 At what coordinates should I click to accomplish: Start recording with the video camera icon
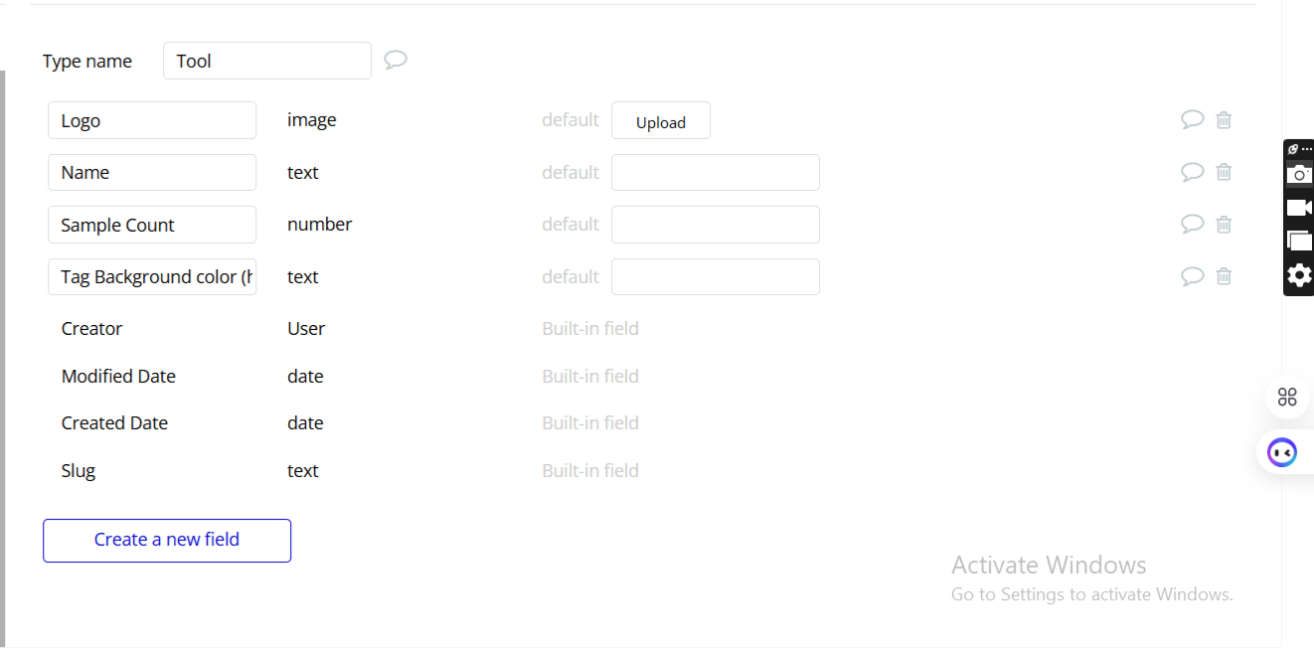click(x=1299, y=207)
